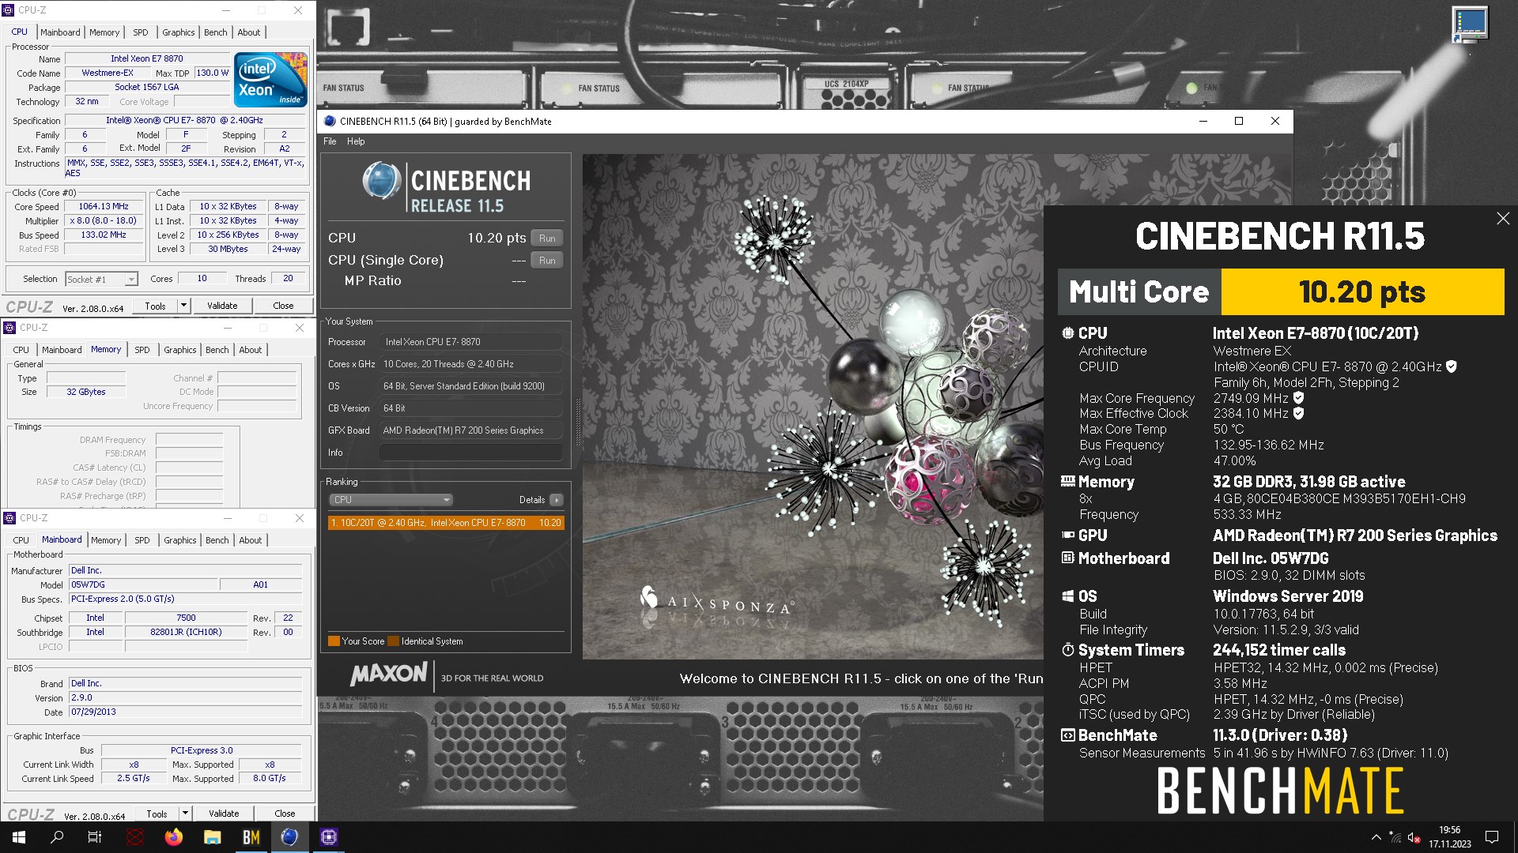Click Tools button in top CPU-Z window
Viewport: 1518px width, 853px height.
click(156, 306)
